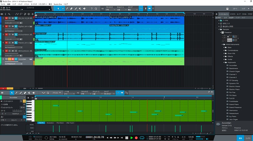Select the Arrow tool in top toolbar
The height and width of the screenshot is (141, 253).
click(x=58, y=8)
